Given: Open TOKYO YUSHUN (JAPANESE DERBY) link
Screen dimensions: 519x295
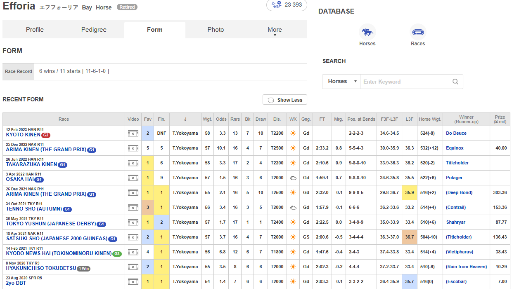Looking at the screenshot, I should [x=51, y=224].
